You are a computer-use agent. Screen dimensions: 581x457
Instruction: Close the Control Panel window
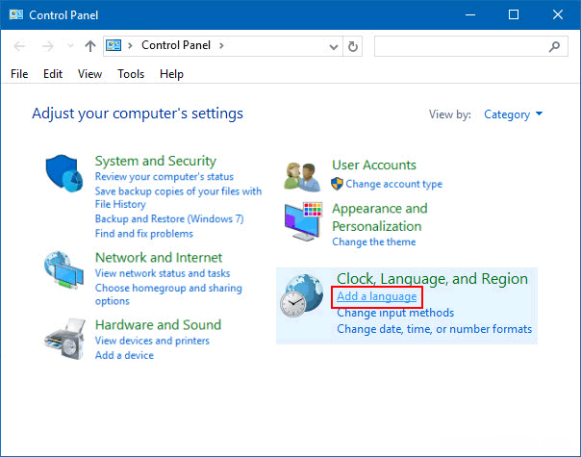click(558, 14)
